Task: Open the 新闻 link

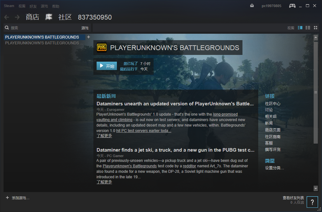Action: pyautogui.click(x=269, y=123)
